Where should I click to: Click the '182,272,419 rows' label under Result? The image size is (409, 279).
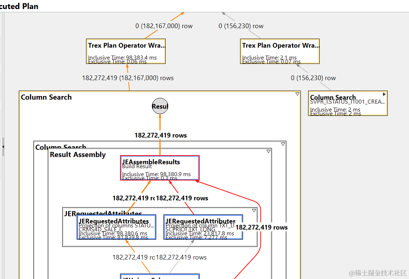click(161, 135)
